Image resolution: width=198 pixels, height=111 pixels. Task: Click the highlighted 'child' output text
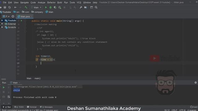[x=16, y=90]
